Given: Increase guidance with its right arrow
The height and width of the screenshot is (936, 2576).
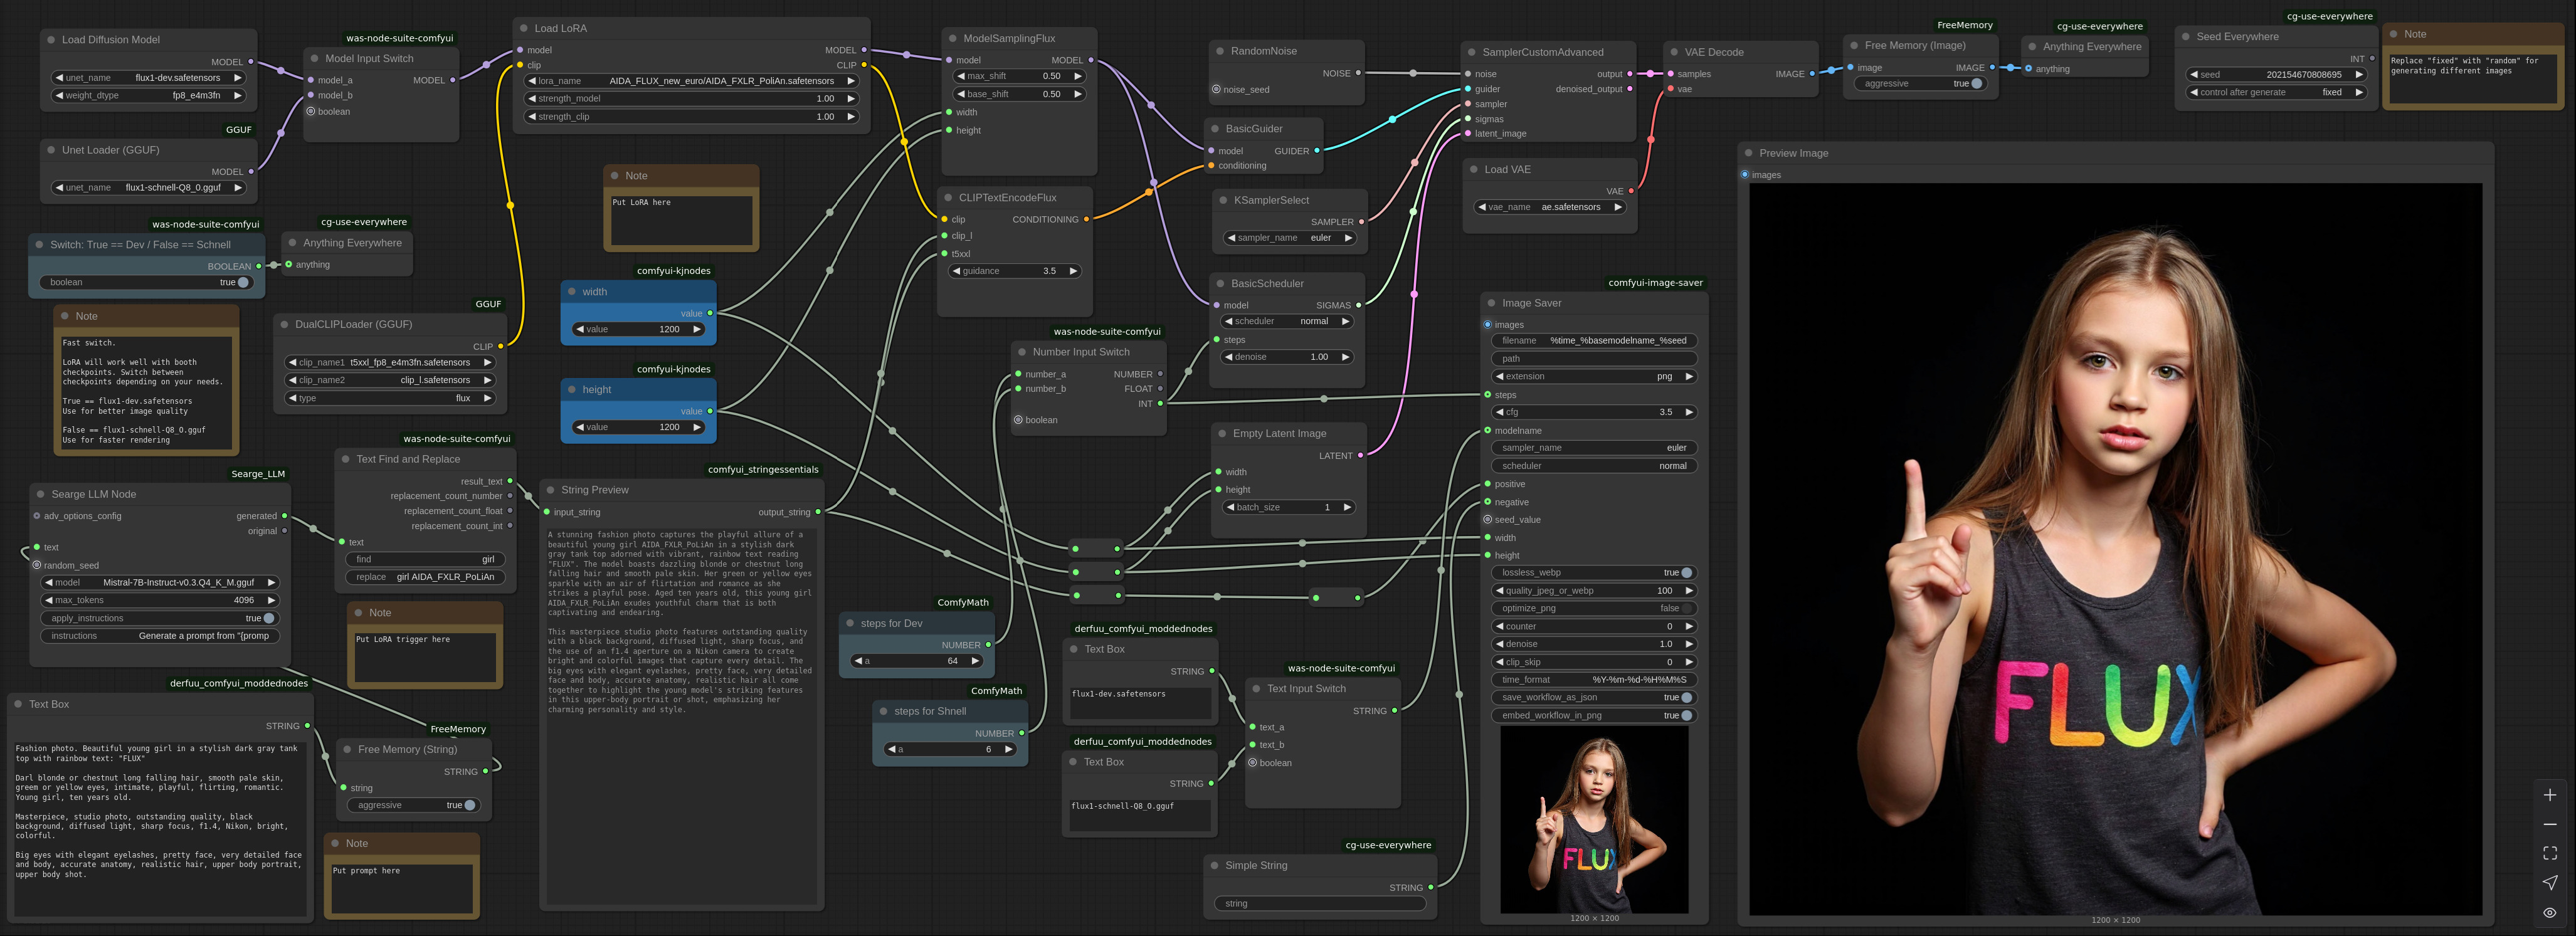Looking at the screenshot, I should click(1073, 271).
